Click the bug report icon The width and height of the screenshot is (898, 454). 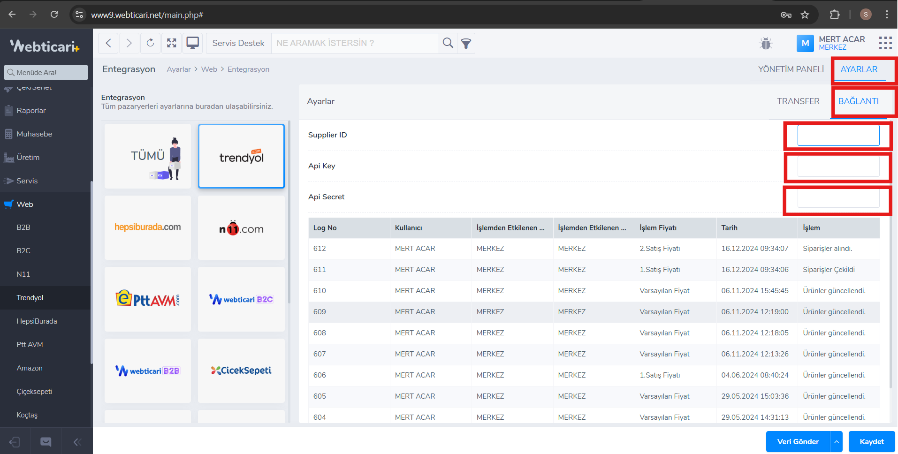[x=766, y=44]
